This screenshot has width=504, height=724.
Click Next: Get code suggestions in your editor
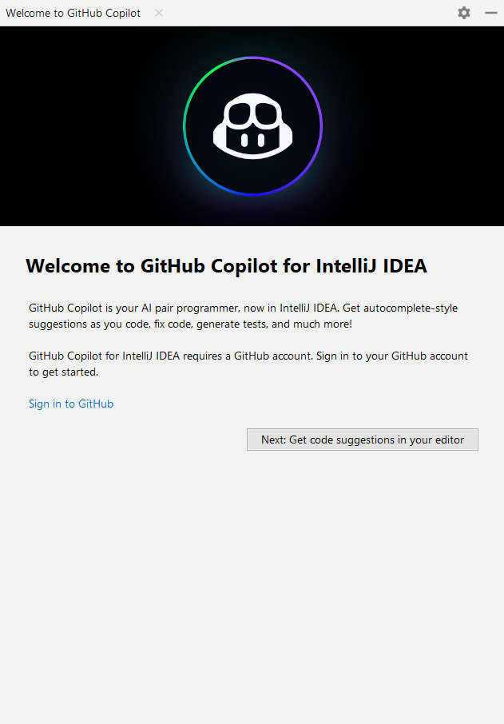363,440
